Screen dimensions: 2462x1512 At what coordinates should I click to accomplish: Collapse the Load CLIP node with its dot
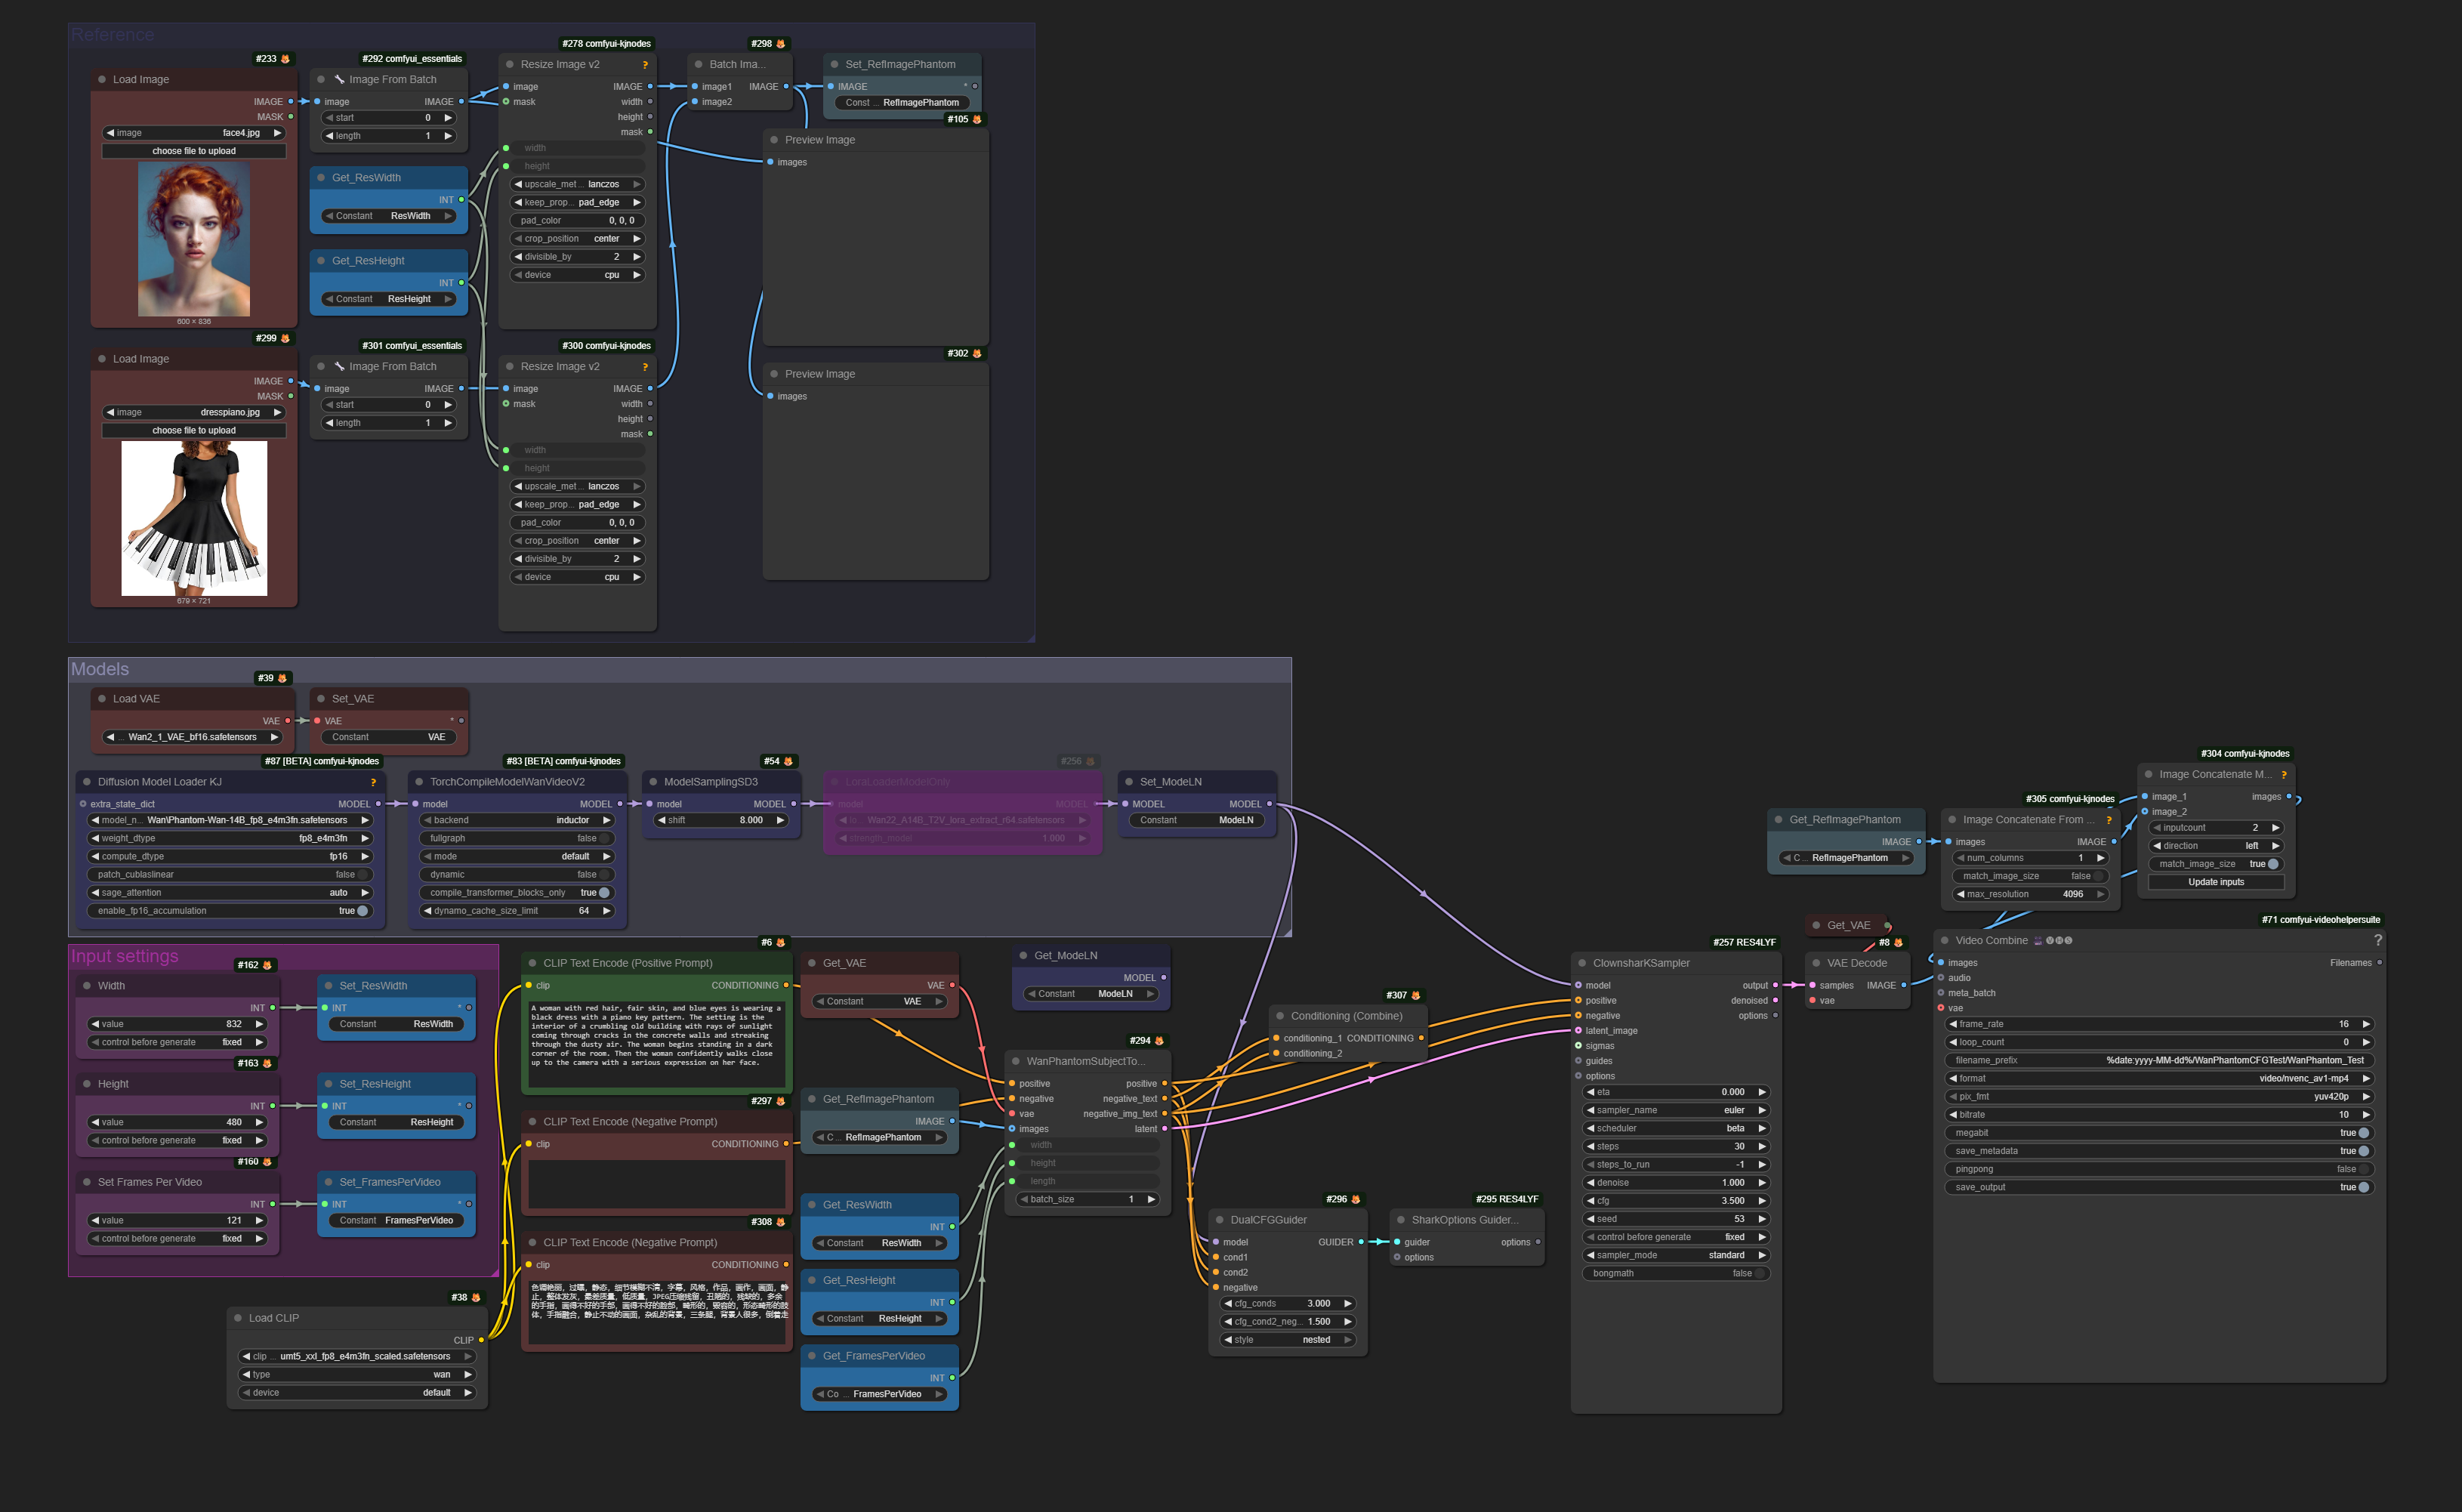coord(237,1318)
